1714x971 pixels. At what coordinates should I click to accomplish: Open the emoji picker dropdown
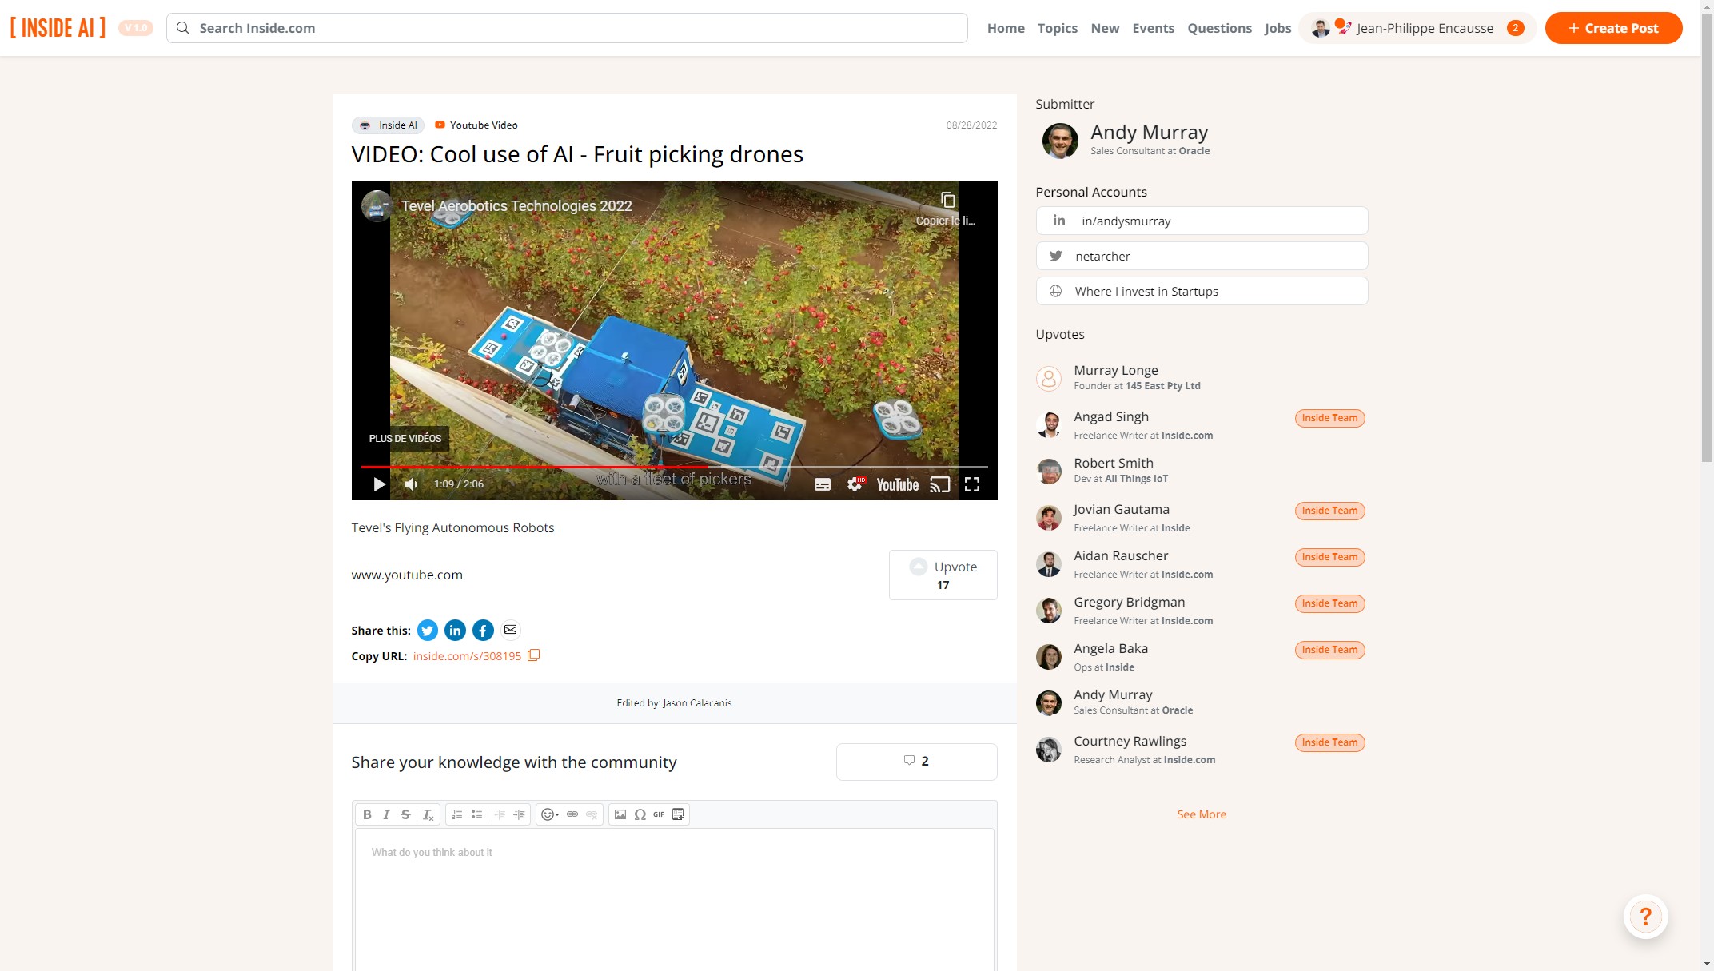pyautogui.click(x=550, y=814)
